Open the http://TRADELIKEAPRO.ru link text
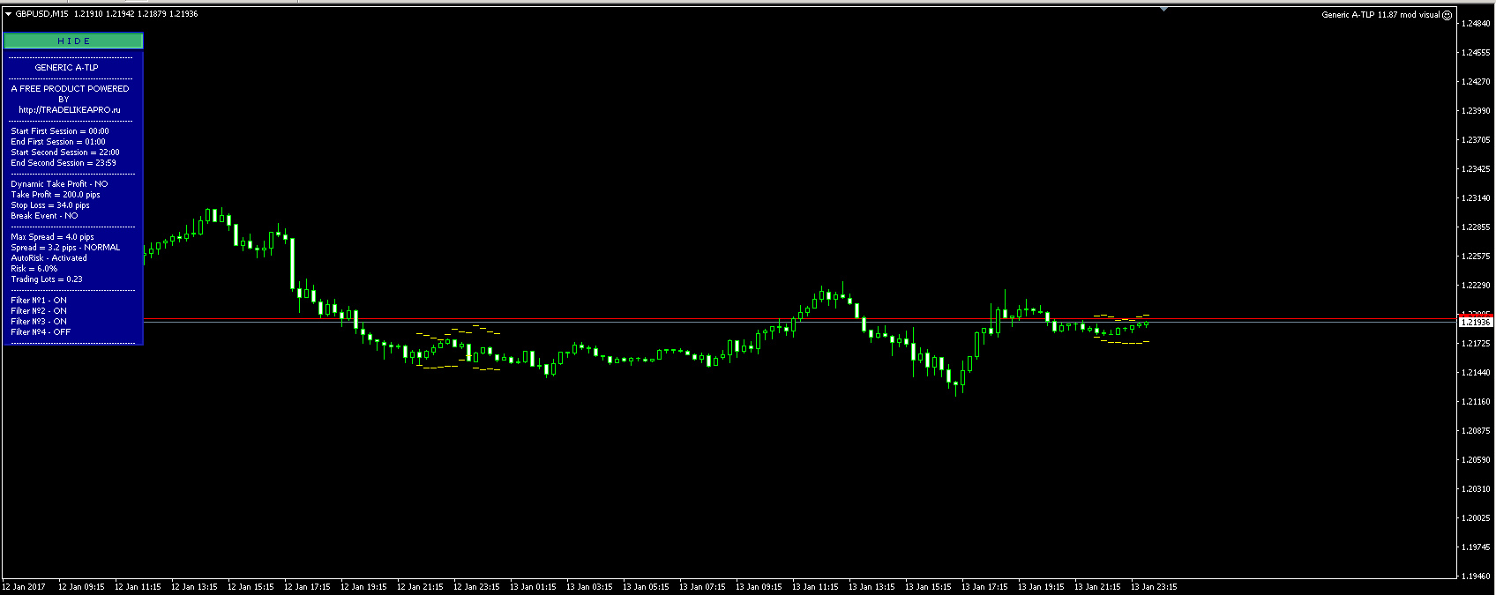This screenshot has width=1496, height=595. (69, 110)
